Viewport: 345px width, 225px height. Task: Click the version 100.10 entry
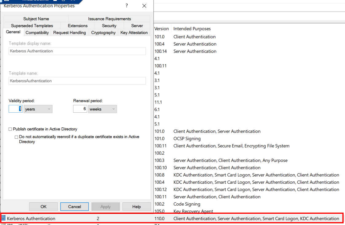161,167
